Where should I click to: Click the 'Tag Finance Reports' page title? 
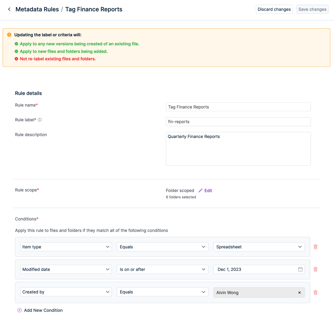click(94, 9)
